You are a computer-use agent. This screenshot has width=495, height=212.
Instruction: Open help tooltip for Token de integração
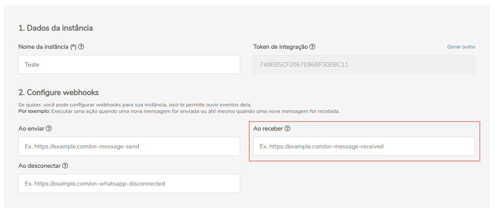313,47
